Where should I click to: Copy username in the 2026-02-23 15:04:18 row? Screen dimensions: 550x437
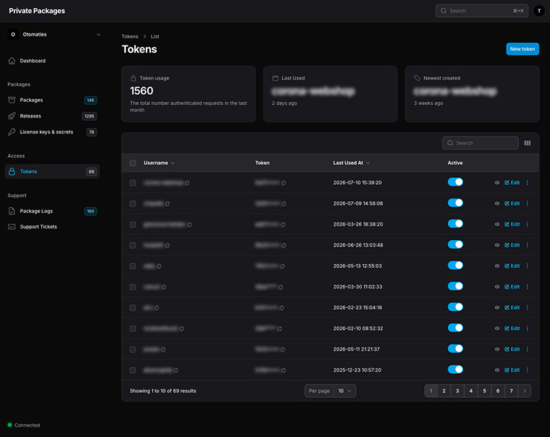pos(157,308)
